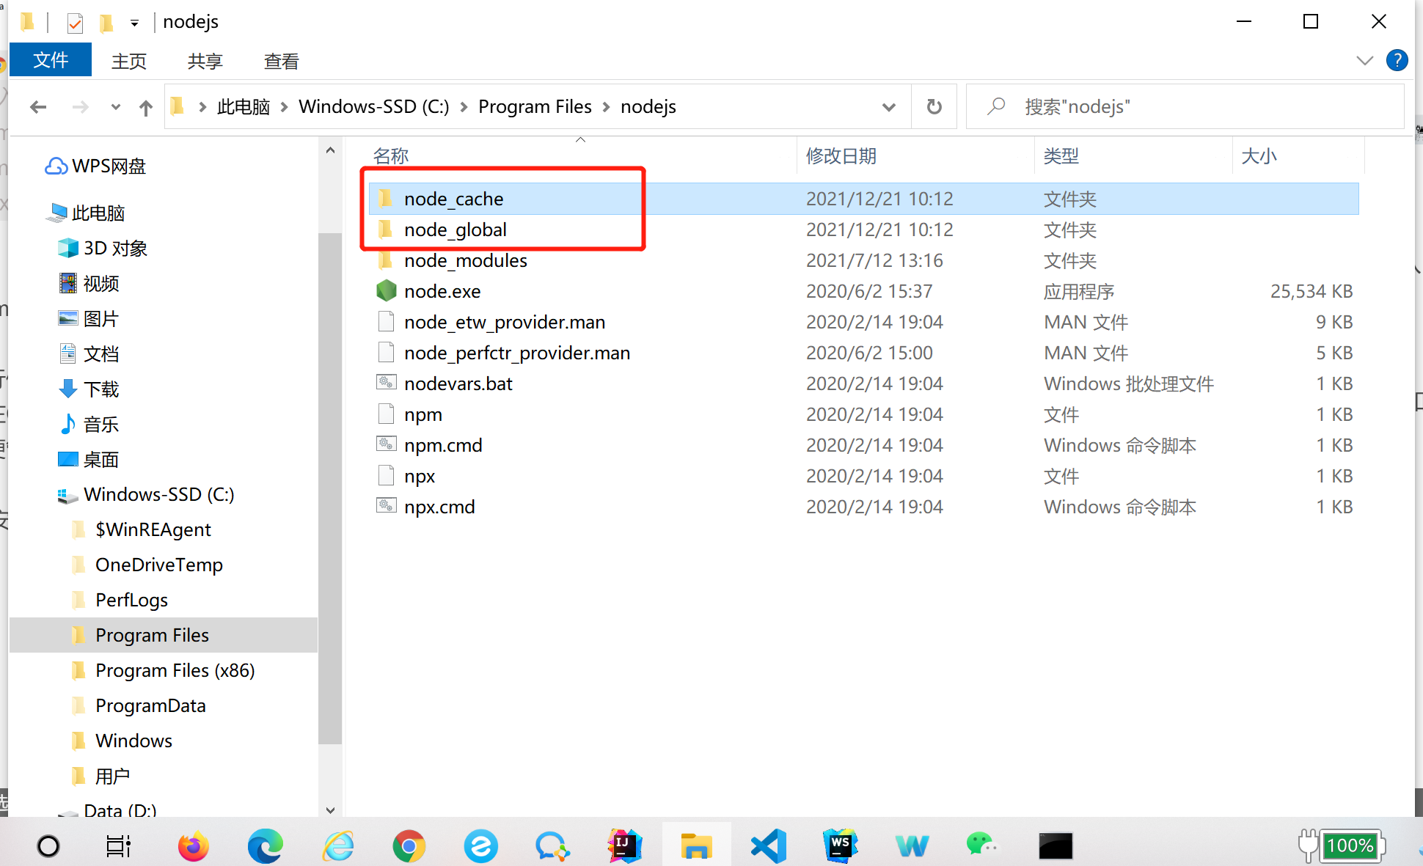Go up one folder level

[146, 108]
